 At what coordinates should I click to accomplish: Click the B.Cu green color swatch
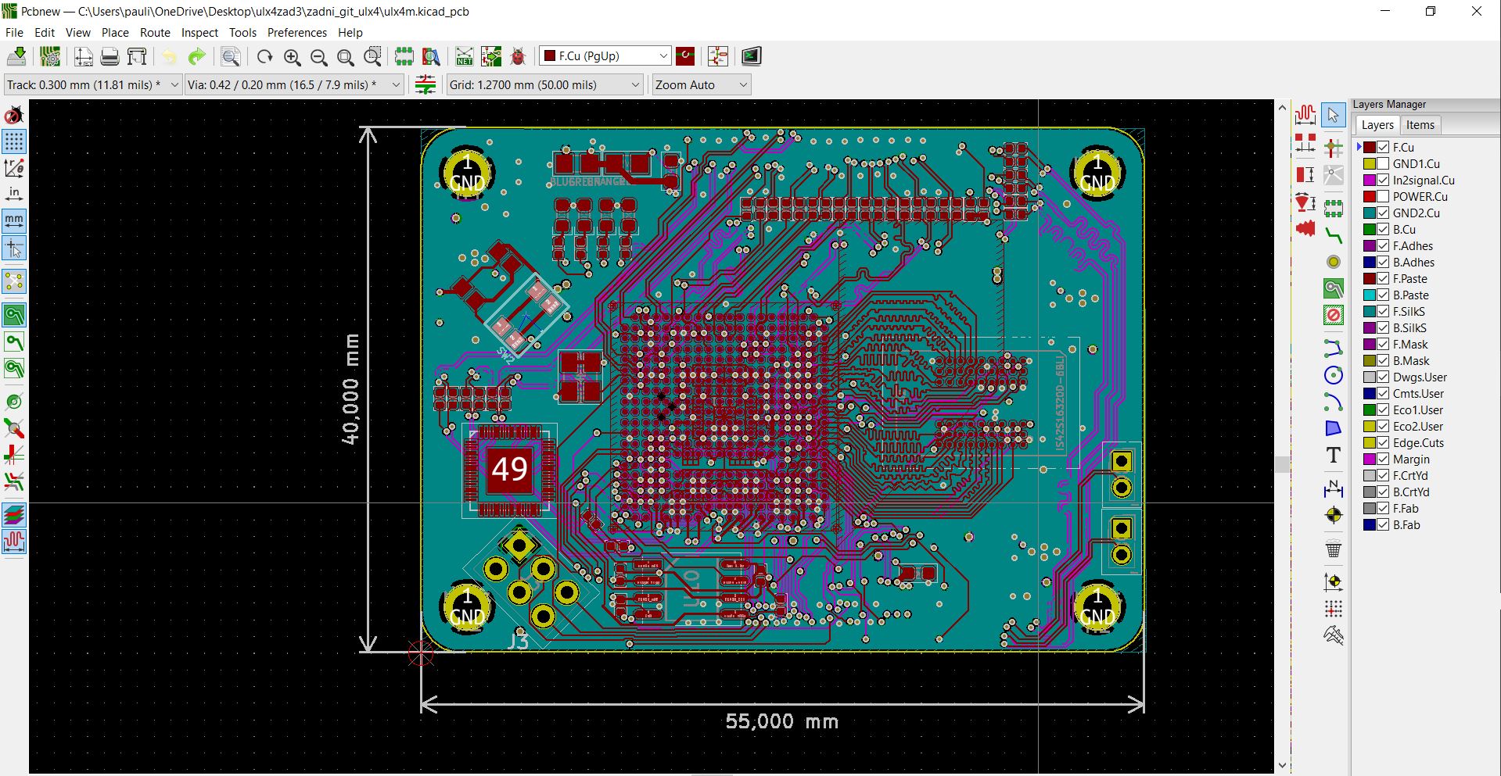[1370, 230]
